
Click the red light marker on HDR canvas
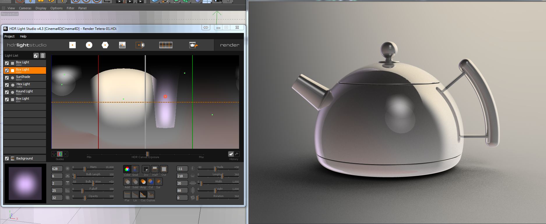pos(165,96)
